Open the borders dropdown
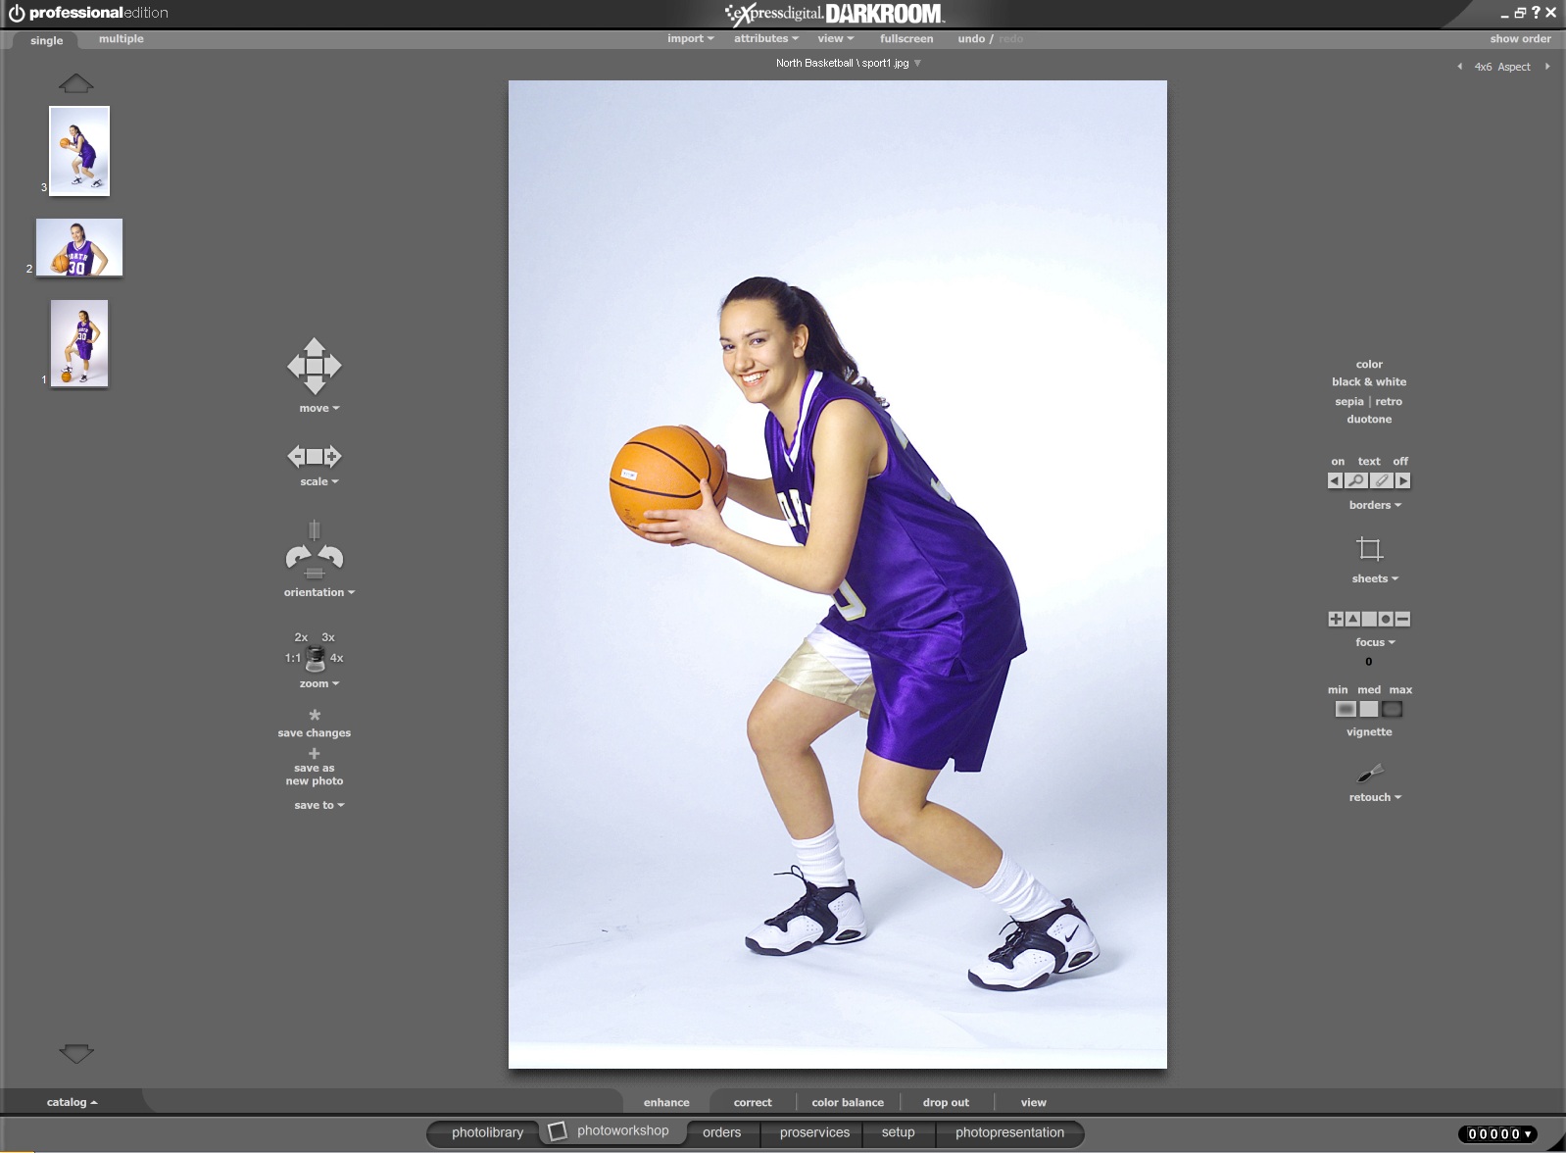Viewport: 1566px width, 1153px height. [1375, 506]
